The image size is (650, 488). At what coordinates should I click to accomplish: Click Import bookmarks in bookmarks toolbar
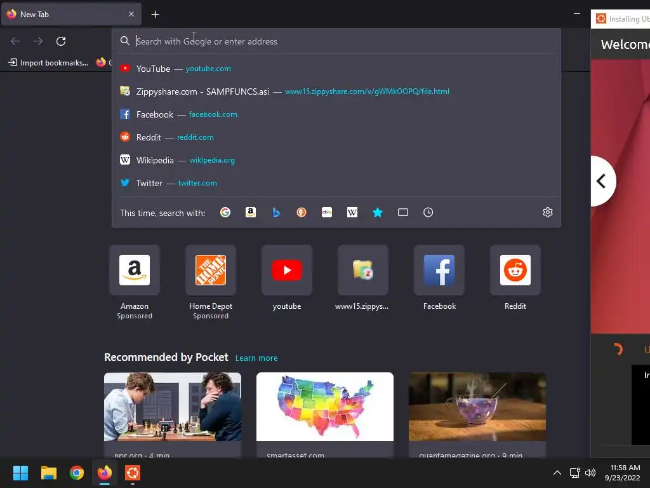48,63
